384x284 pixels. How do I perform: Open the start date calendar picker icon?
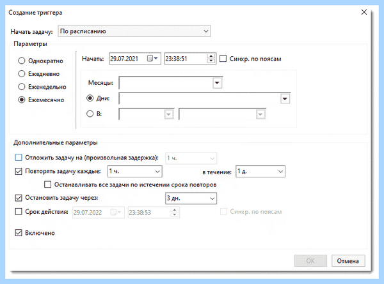[152, 59]
